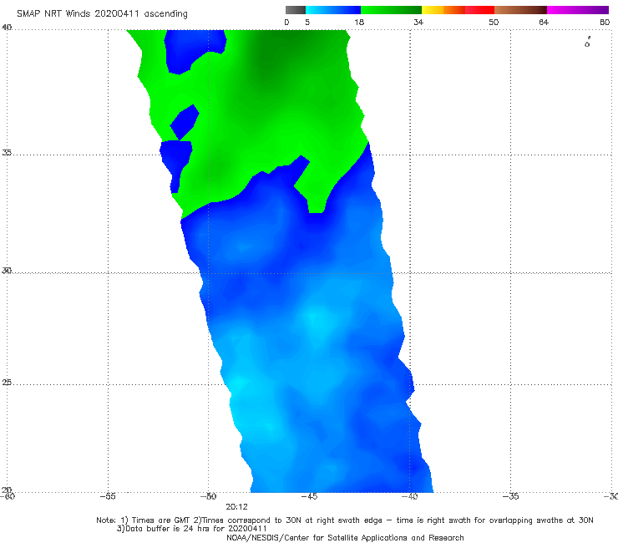The width and height of the screenshot is (618, 543).
Task: Click the longitude axis label '-40'
Action: (x=409, y=496)
